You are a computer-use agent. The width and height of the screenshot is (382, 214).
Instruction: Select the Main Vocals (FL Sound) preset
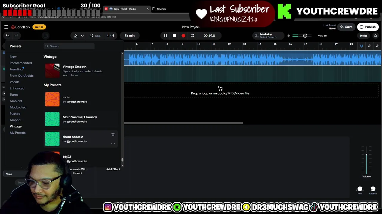tap(81, 119)
